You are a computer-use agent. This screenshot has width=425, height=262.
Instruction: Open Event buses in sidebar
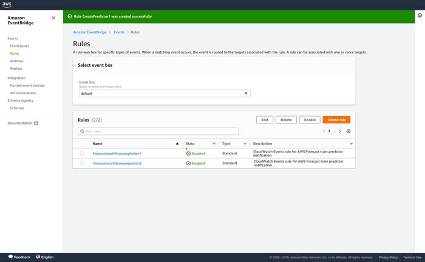point(19,46)
